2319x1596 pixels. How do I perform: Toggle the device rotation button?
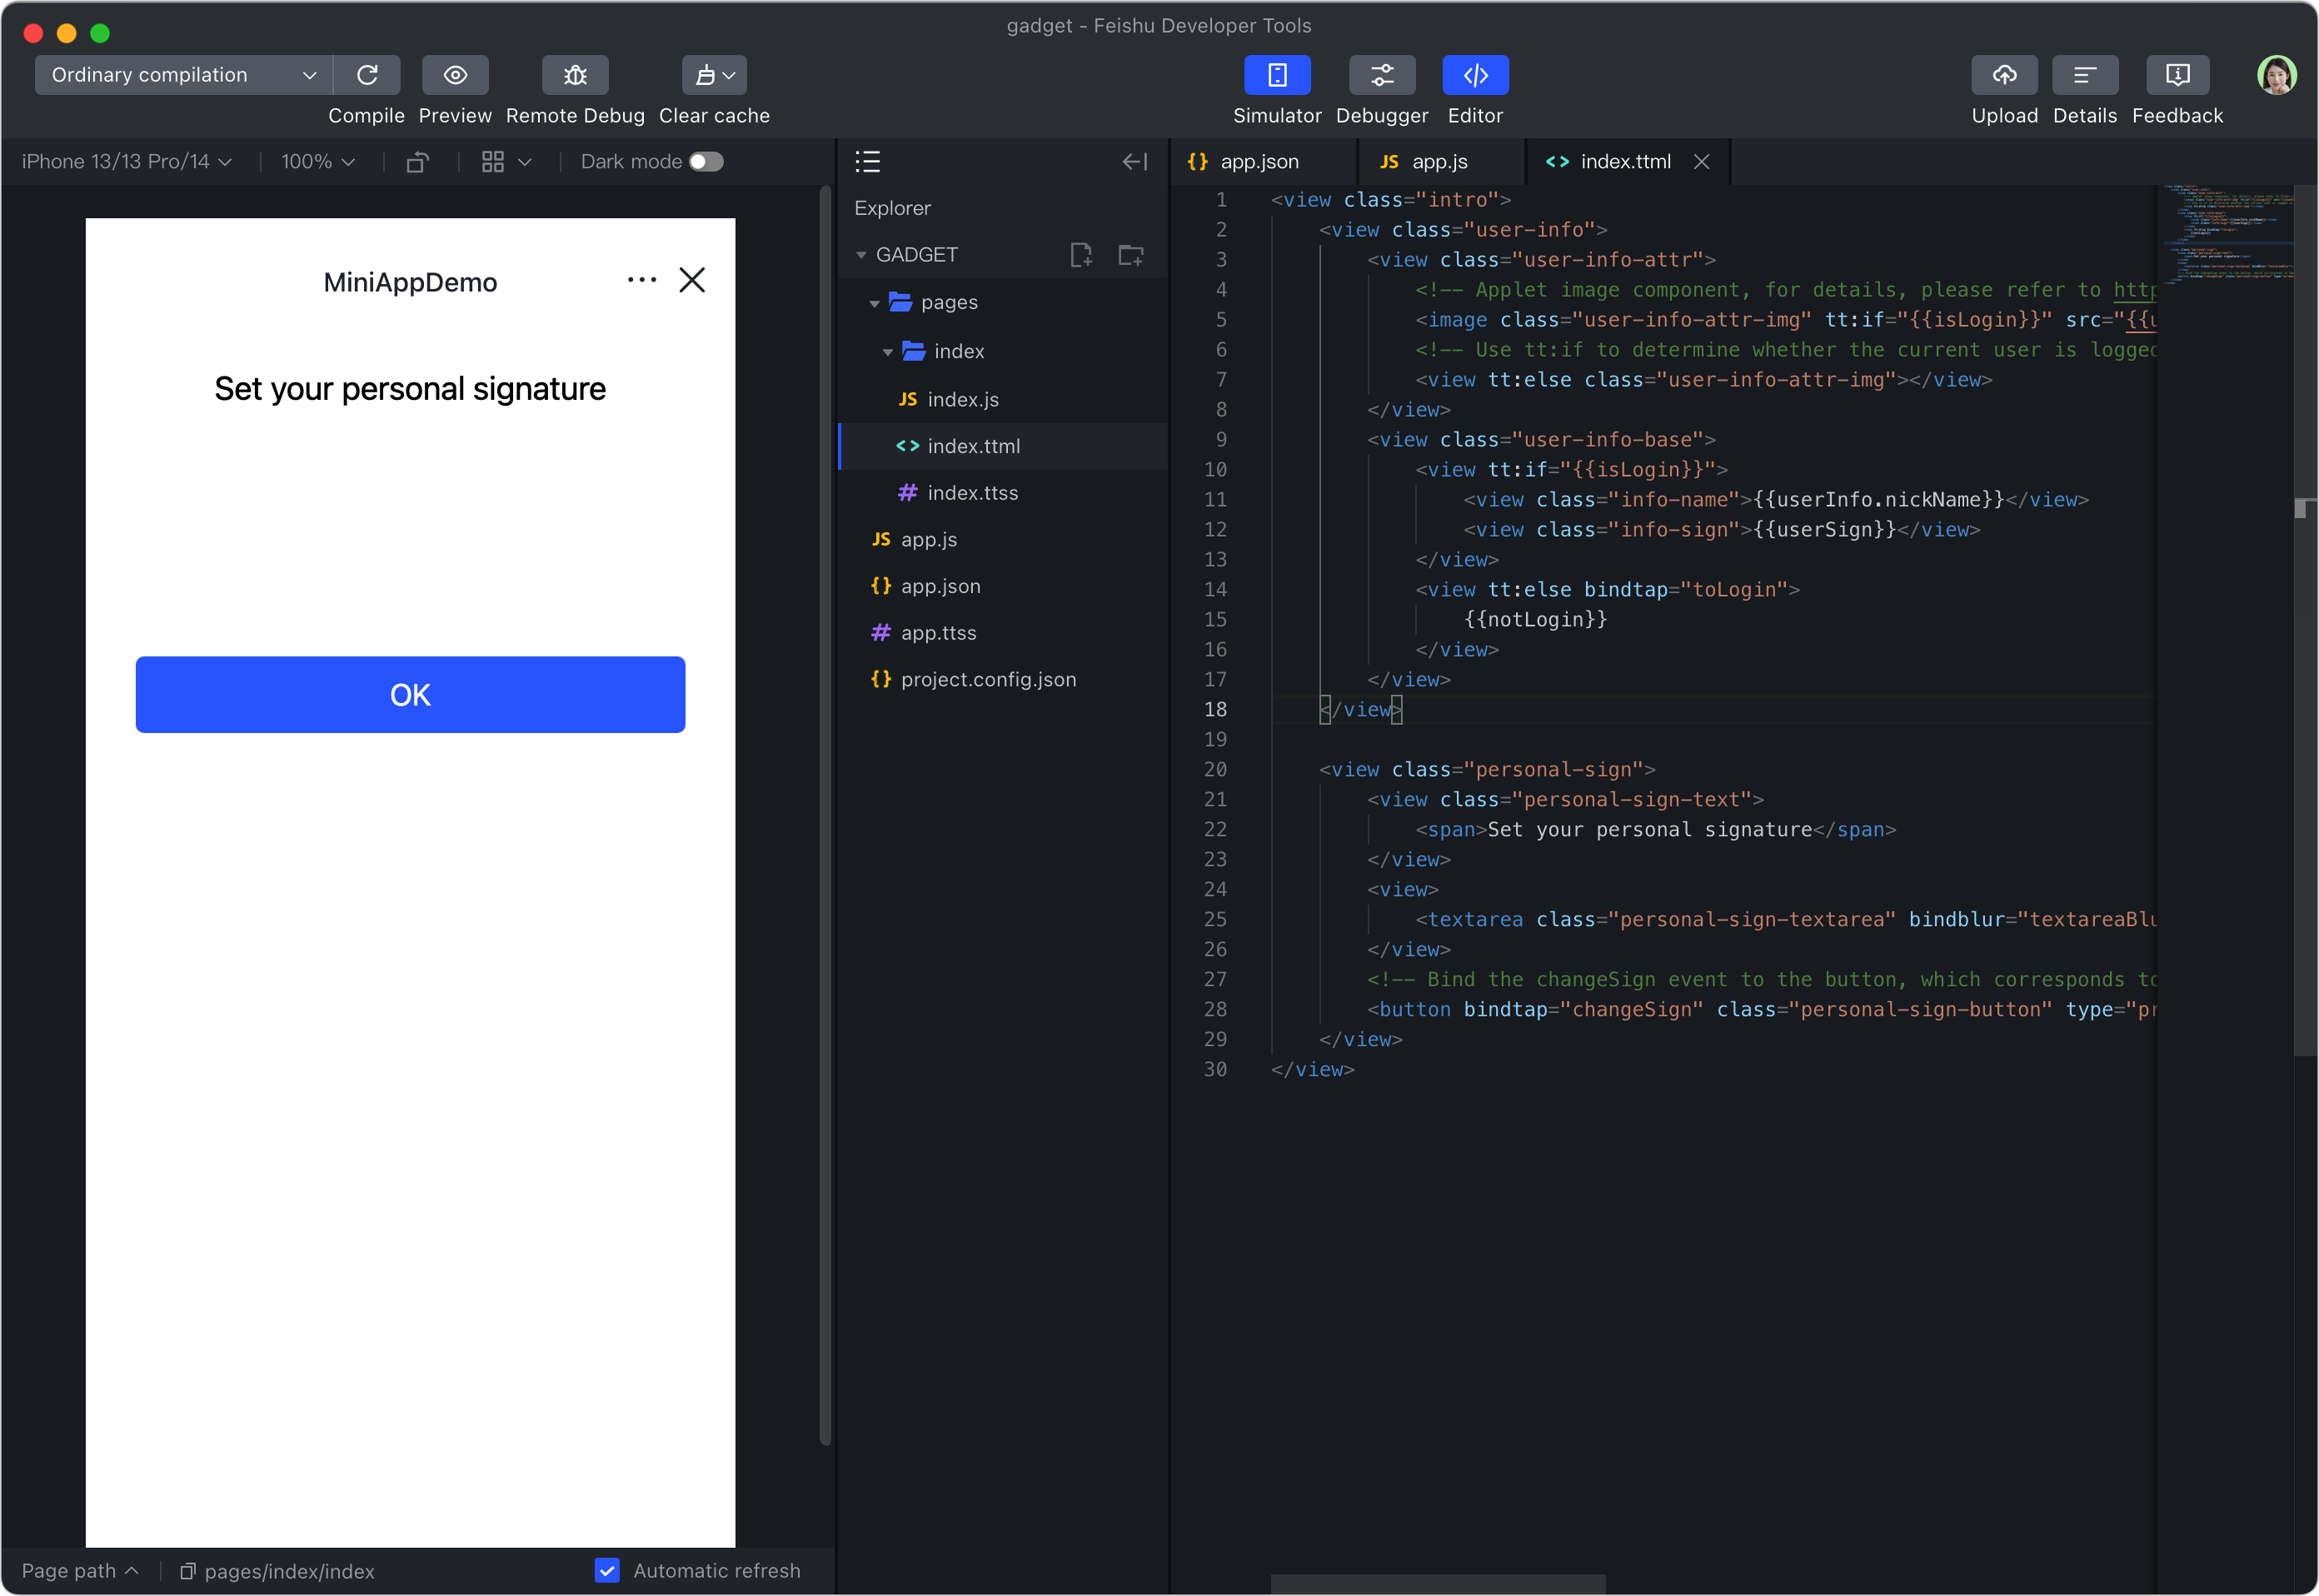pos(417,161)
